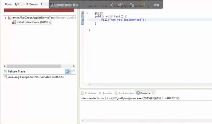The image size is (212, 124).
Task: Click the wavy smoothness icon in control bar
Action: [132, 5]
